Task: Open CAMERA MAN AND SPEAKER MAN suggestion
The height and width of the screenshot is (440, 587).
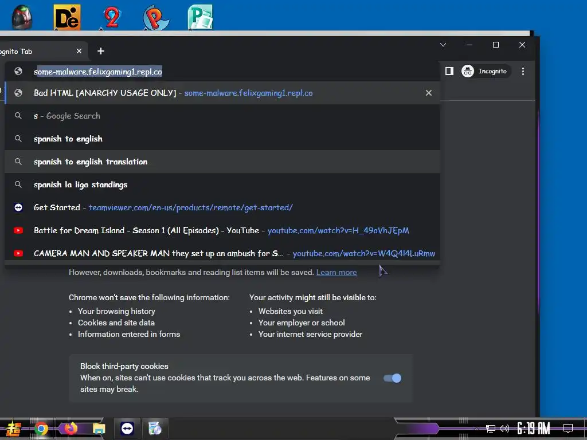Action: click(222, 253)
